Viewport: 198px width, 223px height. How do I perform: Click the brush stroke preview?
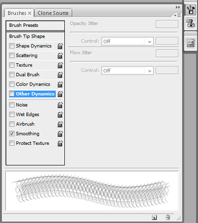92,191
